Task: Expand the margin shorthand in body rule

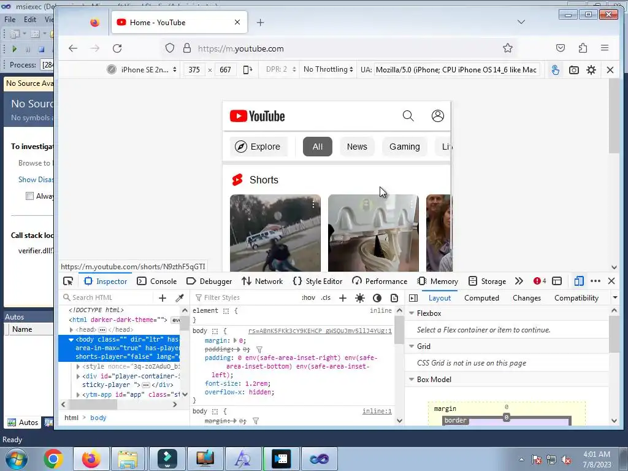Action: [x=235, y=341]
